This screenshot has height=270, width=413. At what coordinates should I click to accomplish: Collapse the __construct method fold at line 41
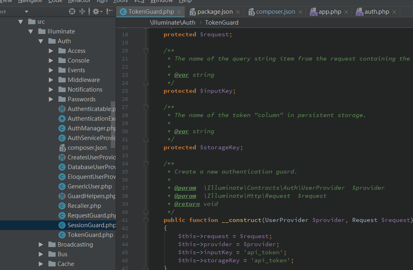146,220
